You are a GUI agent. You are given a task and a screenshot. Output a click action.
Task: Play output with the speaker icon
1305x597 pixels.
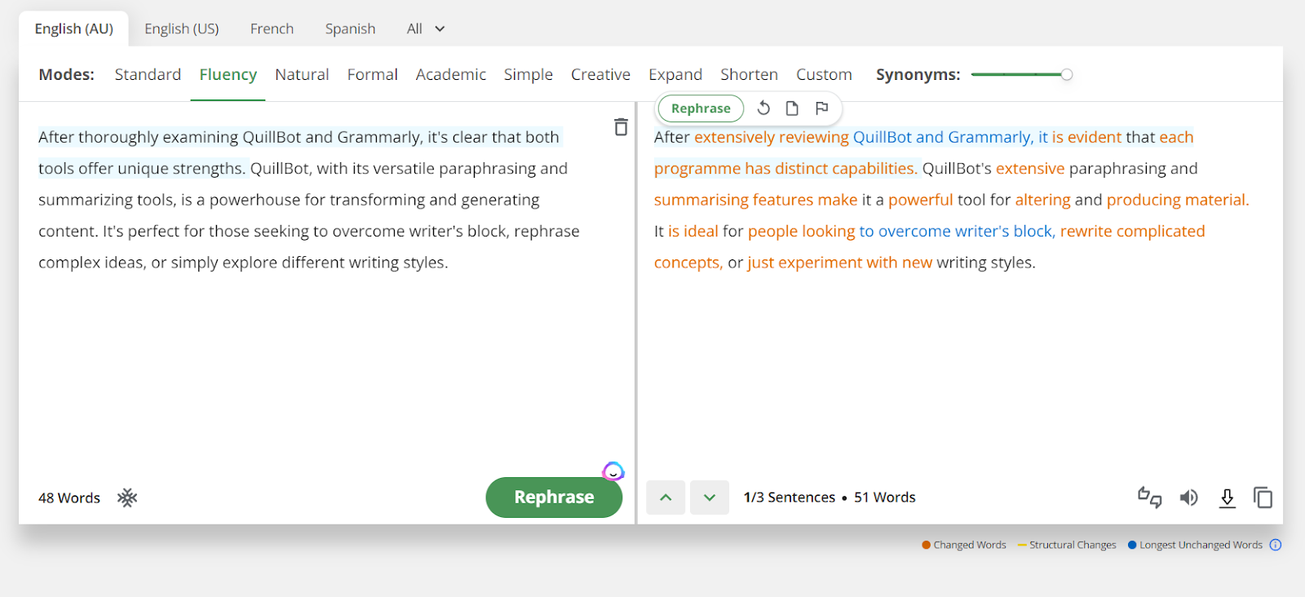click(x=1189, y=497)
